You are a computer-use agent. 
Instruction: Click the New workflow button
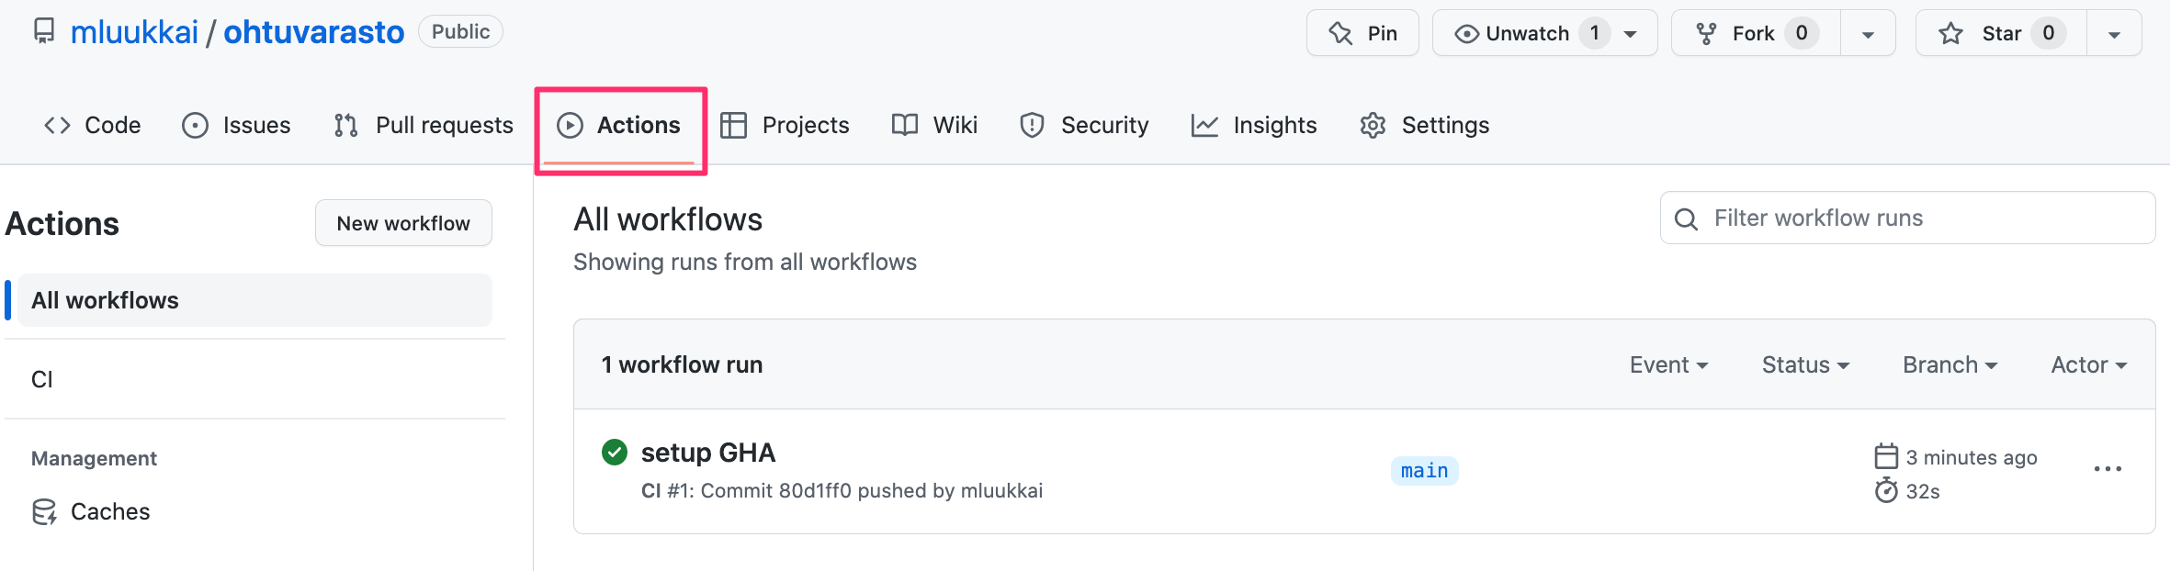coord(403,223)
